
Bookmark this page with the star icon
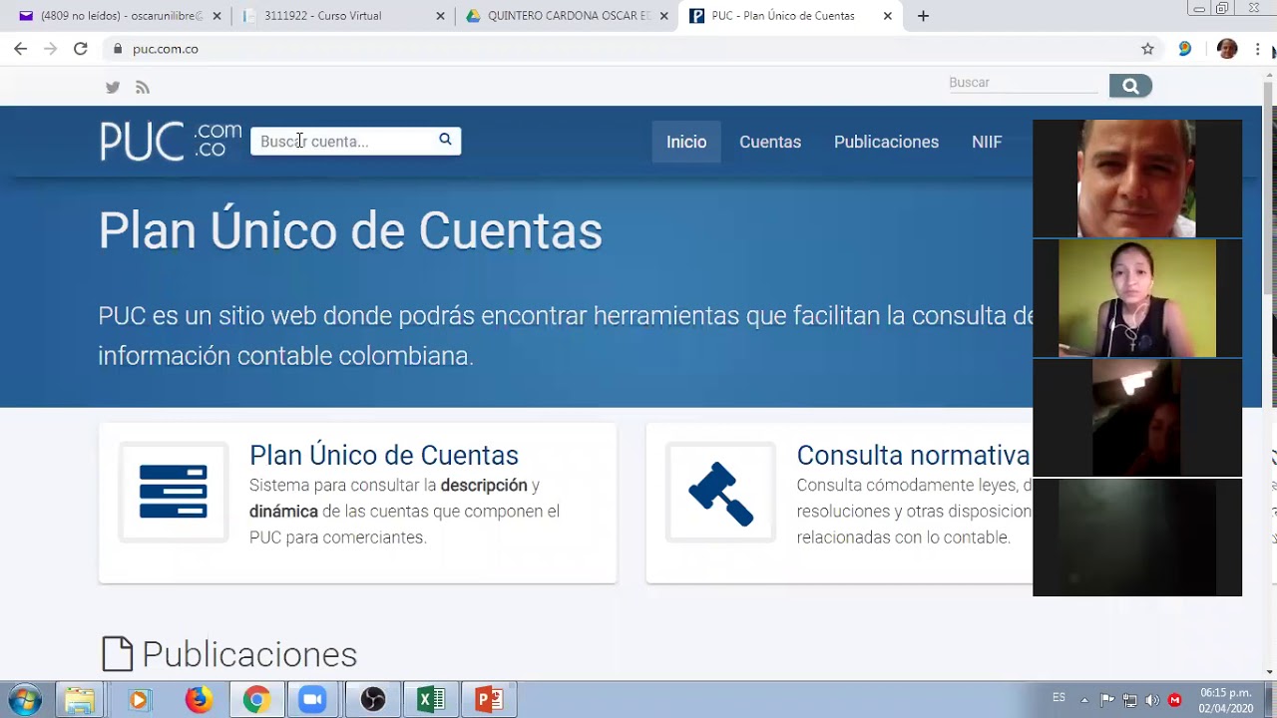tap(1147, 48)
